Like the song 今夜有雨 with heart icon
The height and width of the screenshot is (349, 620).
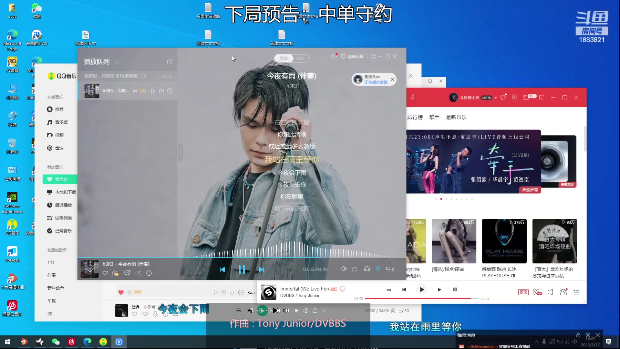105,273
